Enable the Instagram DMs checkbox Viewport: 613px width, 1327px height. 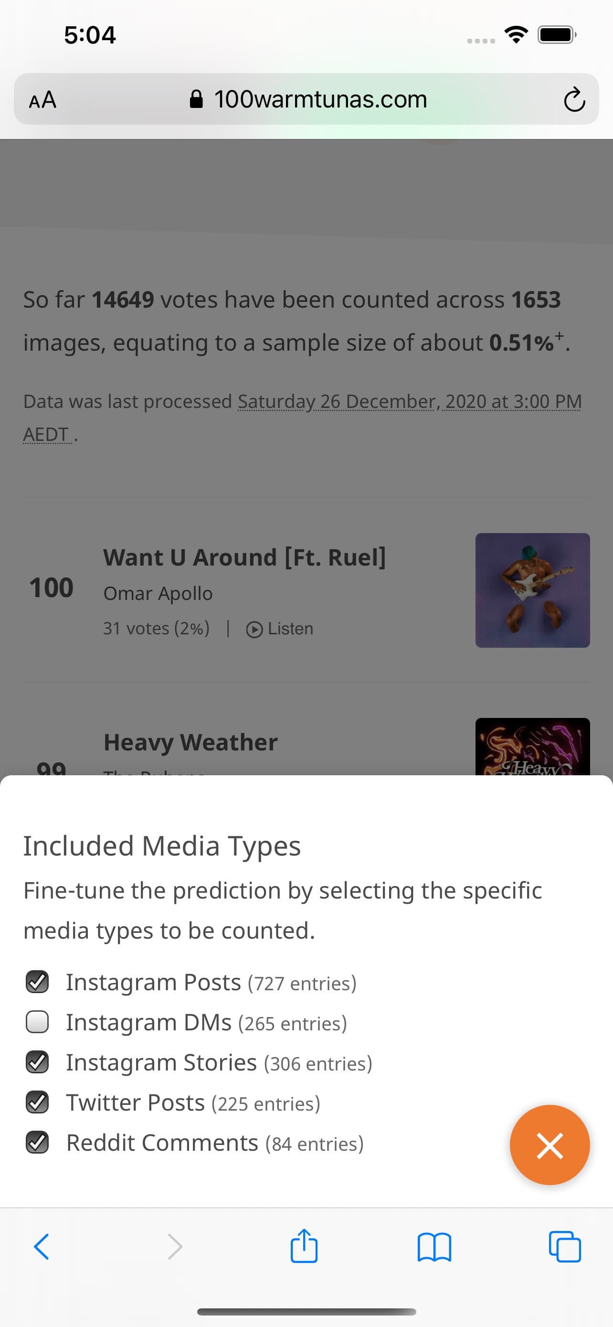coord(37,1023)
